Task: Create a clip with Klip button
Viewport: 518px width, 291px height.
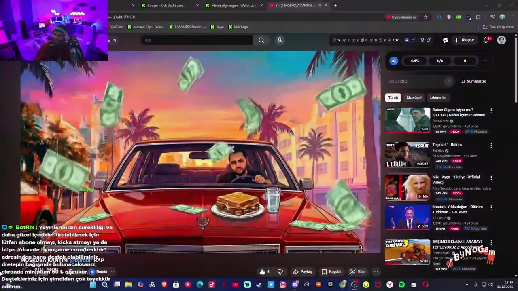Action: click(357, 272)
